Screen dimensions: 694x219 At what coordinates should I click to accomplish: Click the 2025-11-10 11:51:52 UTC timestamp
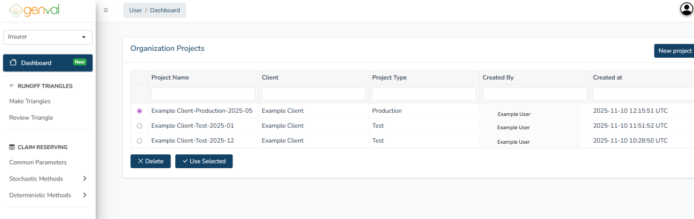(x=630, y=126)
